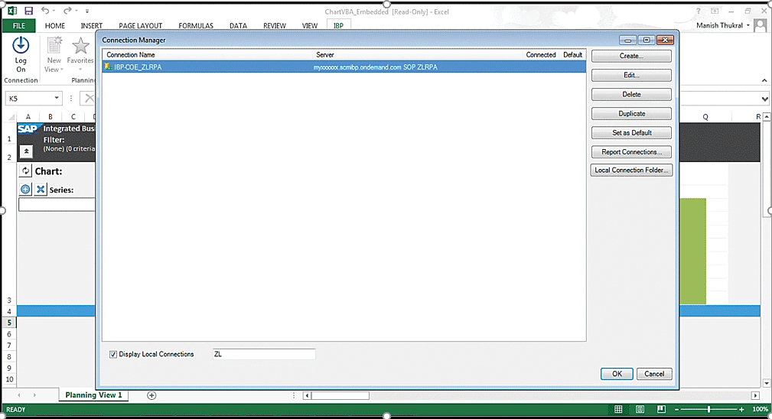
Task: Open the INSERT ribbon tab
Action: [92, 25]
